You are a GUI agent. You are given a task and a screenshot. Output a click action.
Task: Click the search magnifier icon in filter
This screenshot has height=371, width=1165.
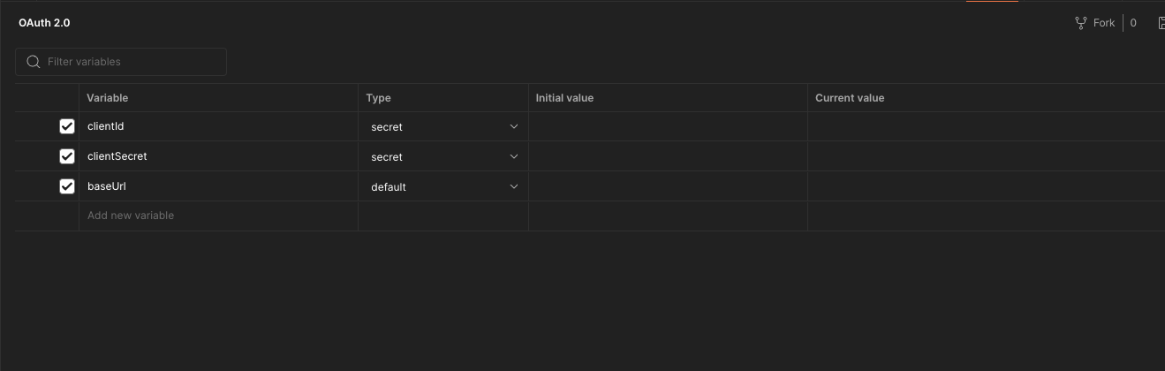click(34, 62)
